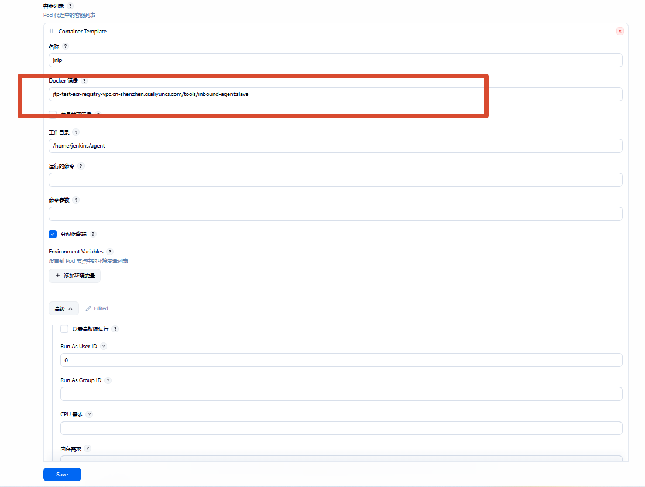Click the Run As User ID field
The width and height of the screenshot is (645, 487).
pos(341,360)
